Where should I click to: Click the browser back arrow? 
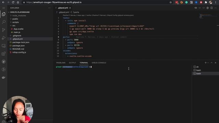point(3,2)
